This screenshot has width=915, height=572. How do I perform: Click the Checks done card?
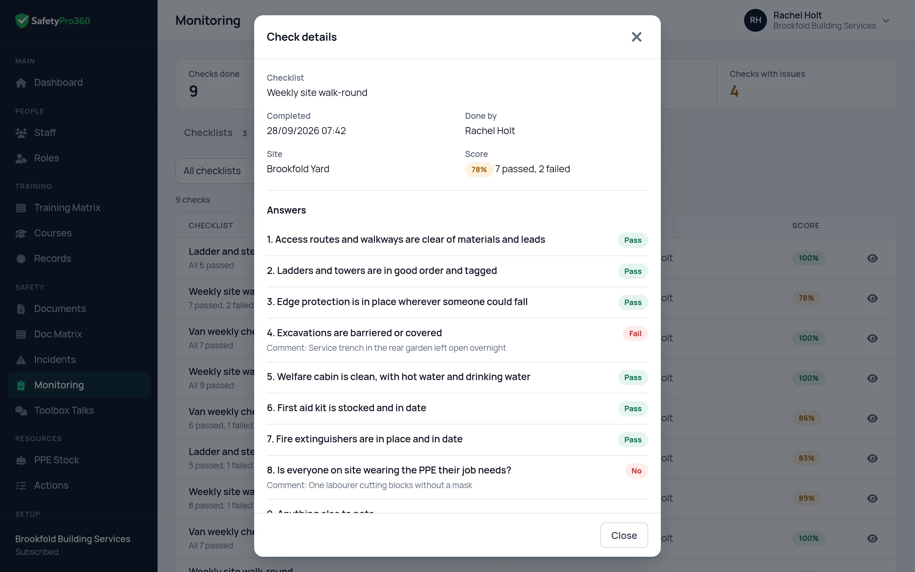coord(215,84)
